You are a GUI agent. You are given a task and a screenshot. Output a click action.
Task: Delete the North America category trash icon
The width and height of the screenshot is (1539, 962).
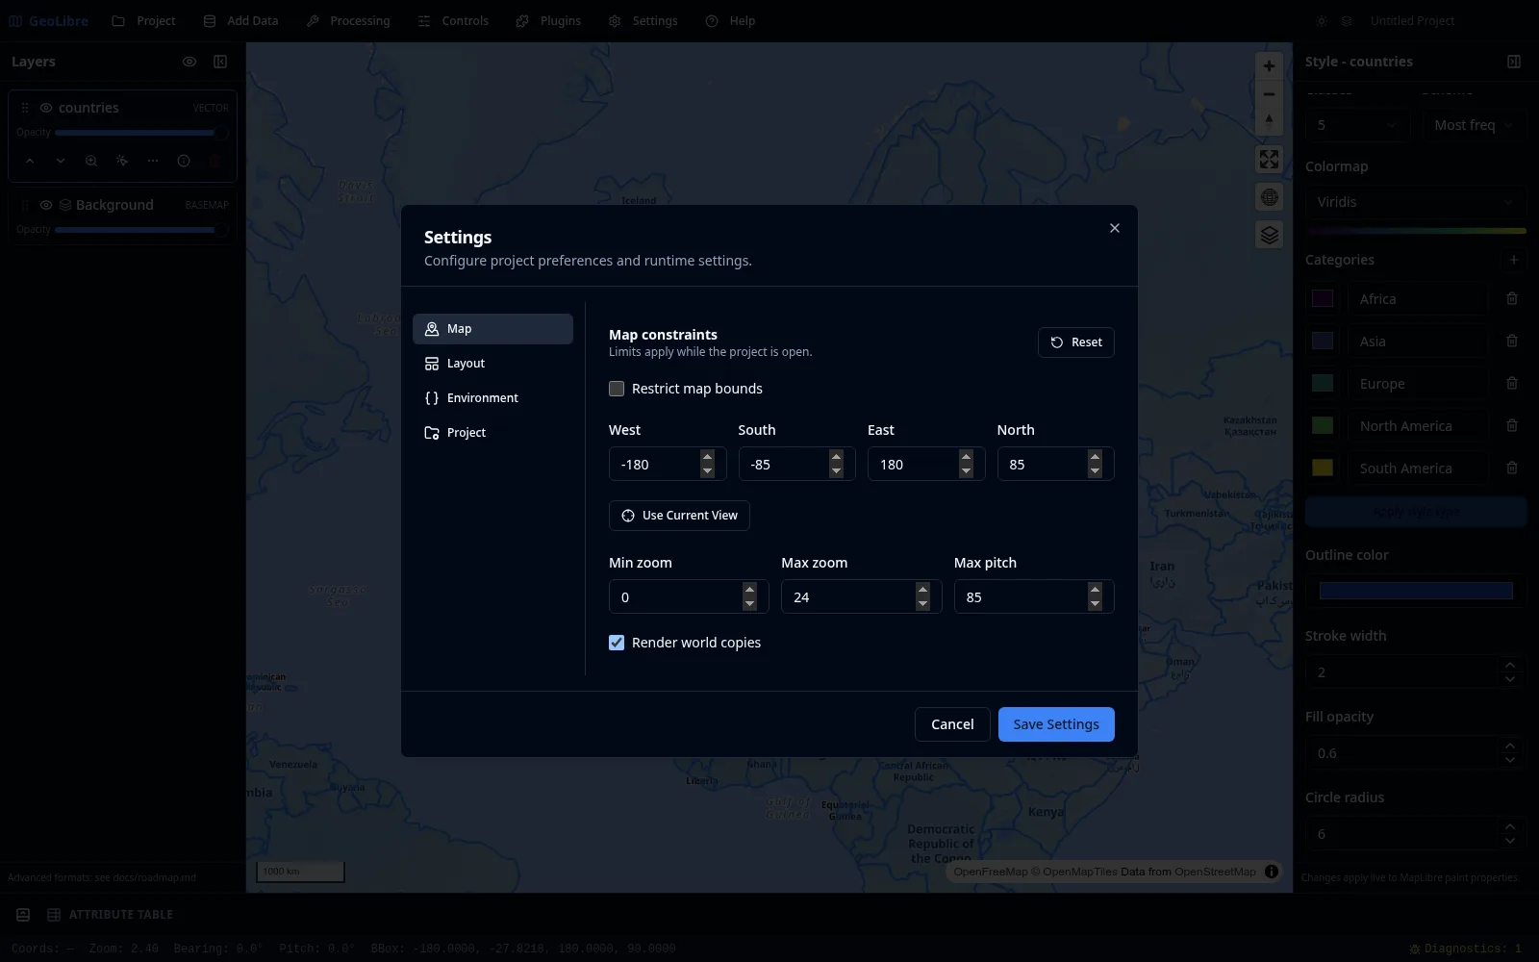coord(1512,426)
